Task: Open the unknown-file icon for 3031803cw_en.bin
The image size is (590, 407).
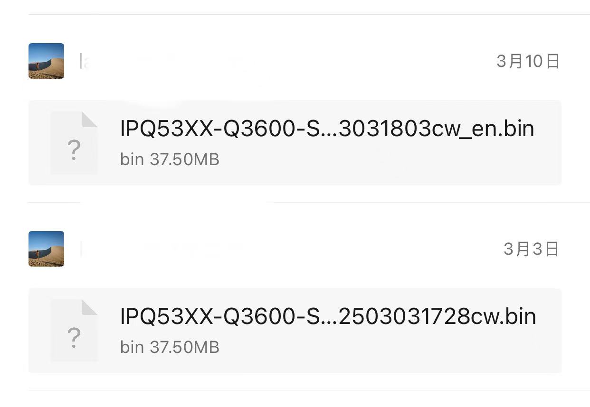Action: (74, 143)
